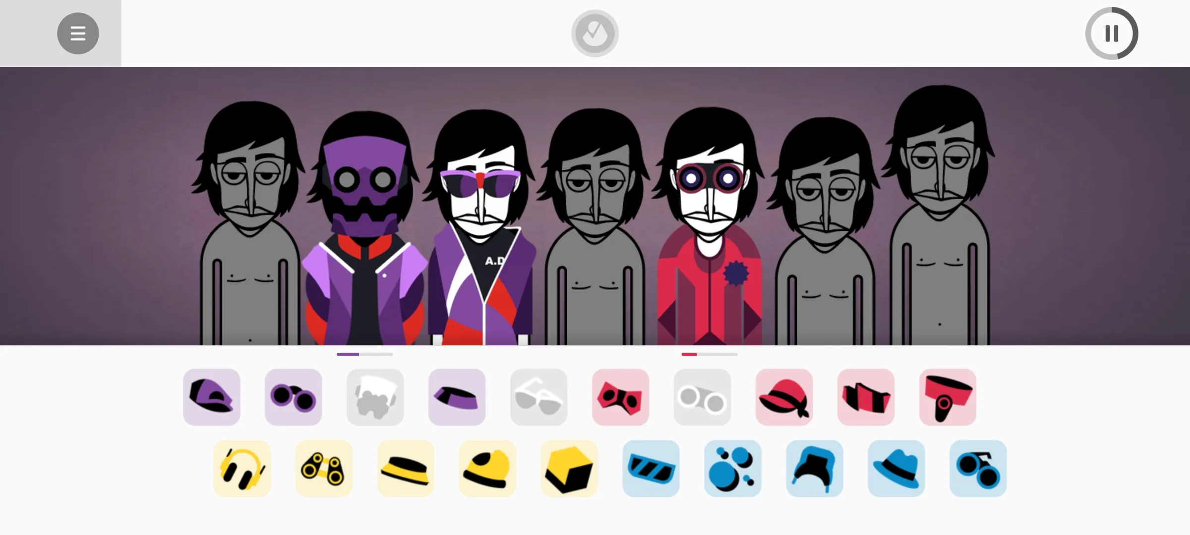Select the yellow flat boater hat icon
Screen dimensions: 1190x535
(x=406, y=469)
